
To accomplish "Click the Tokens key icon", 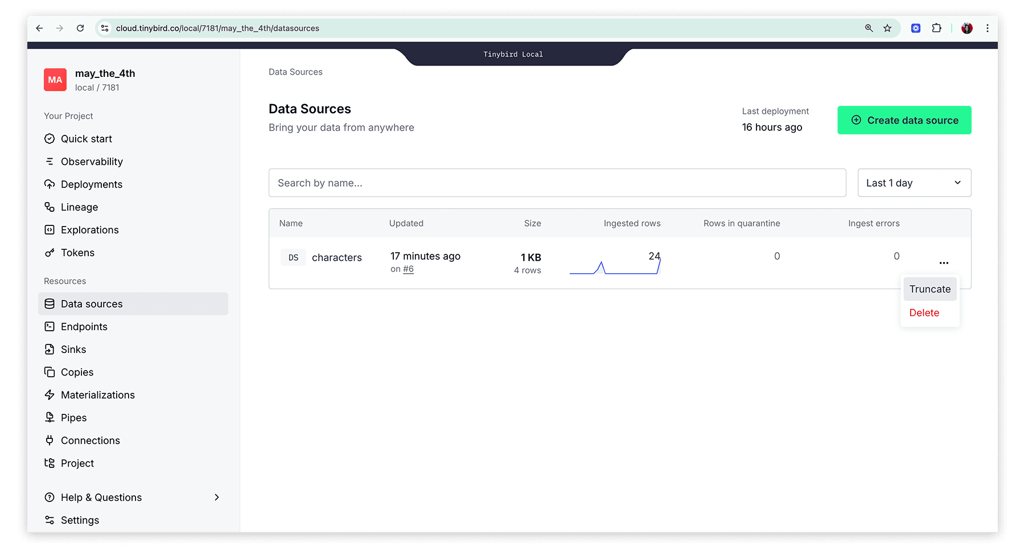I will coord(50,253).
